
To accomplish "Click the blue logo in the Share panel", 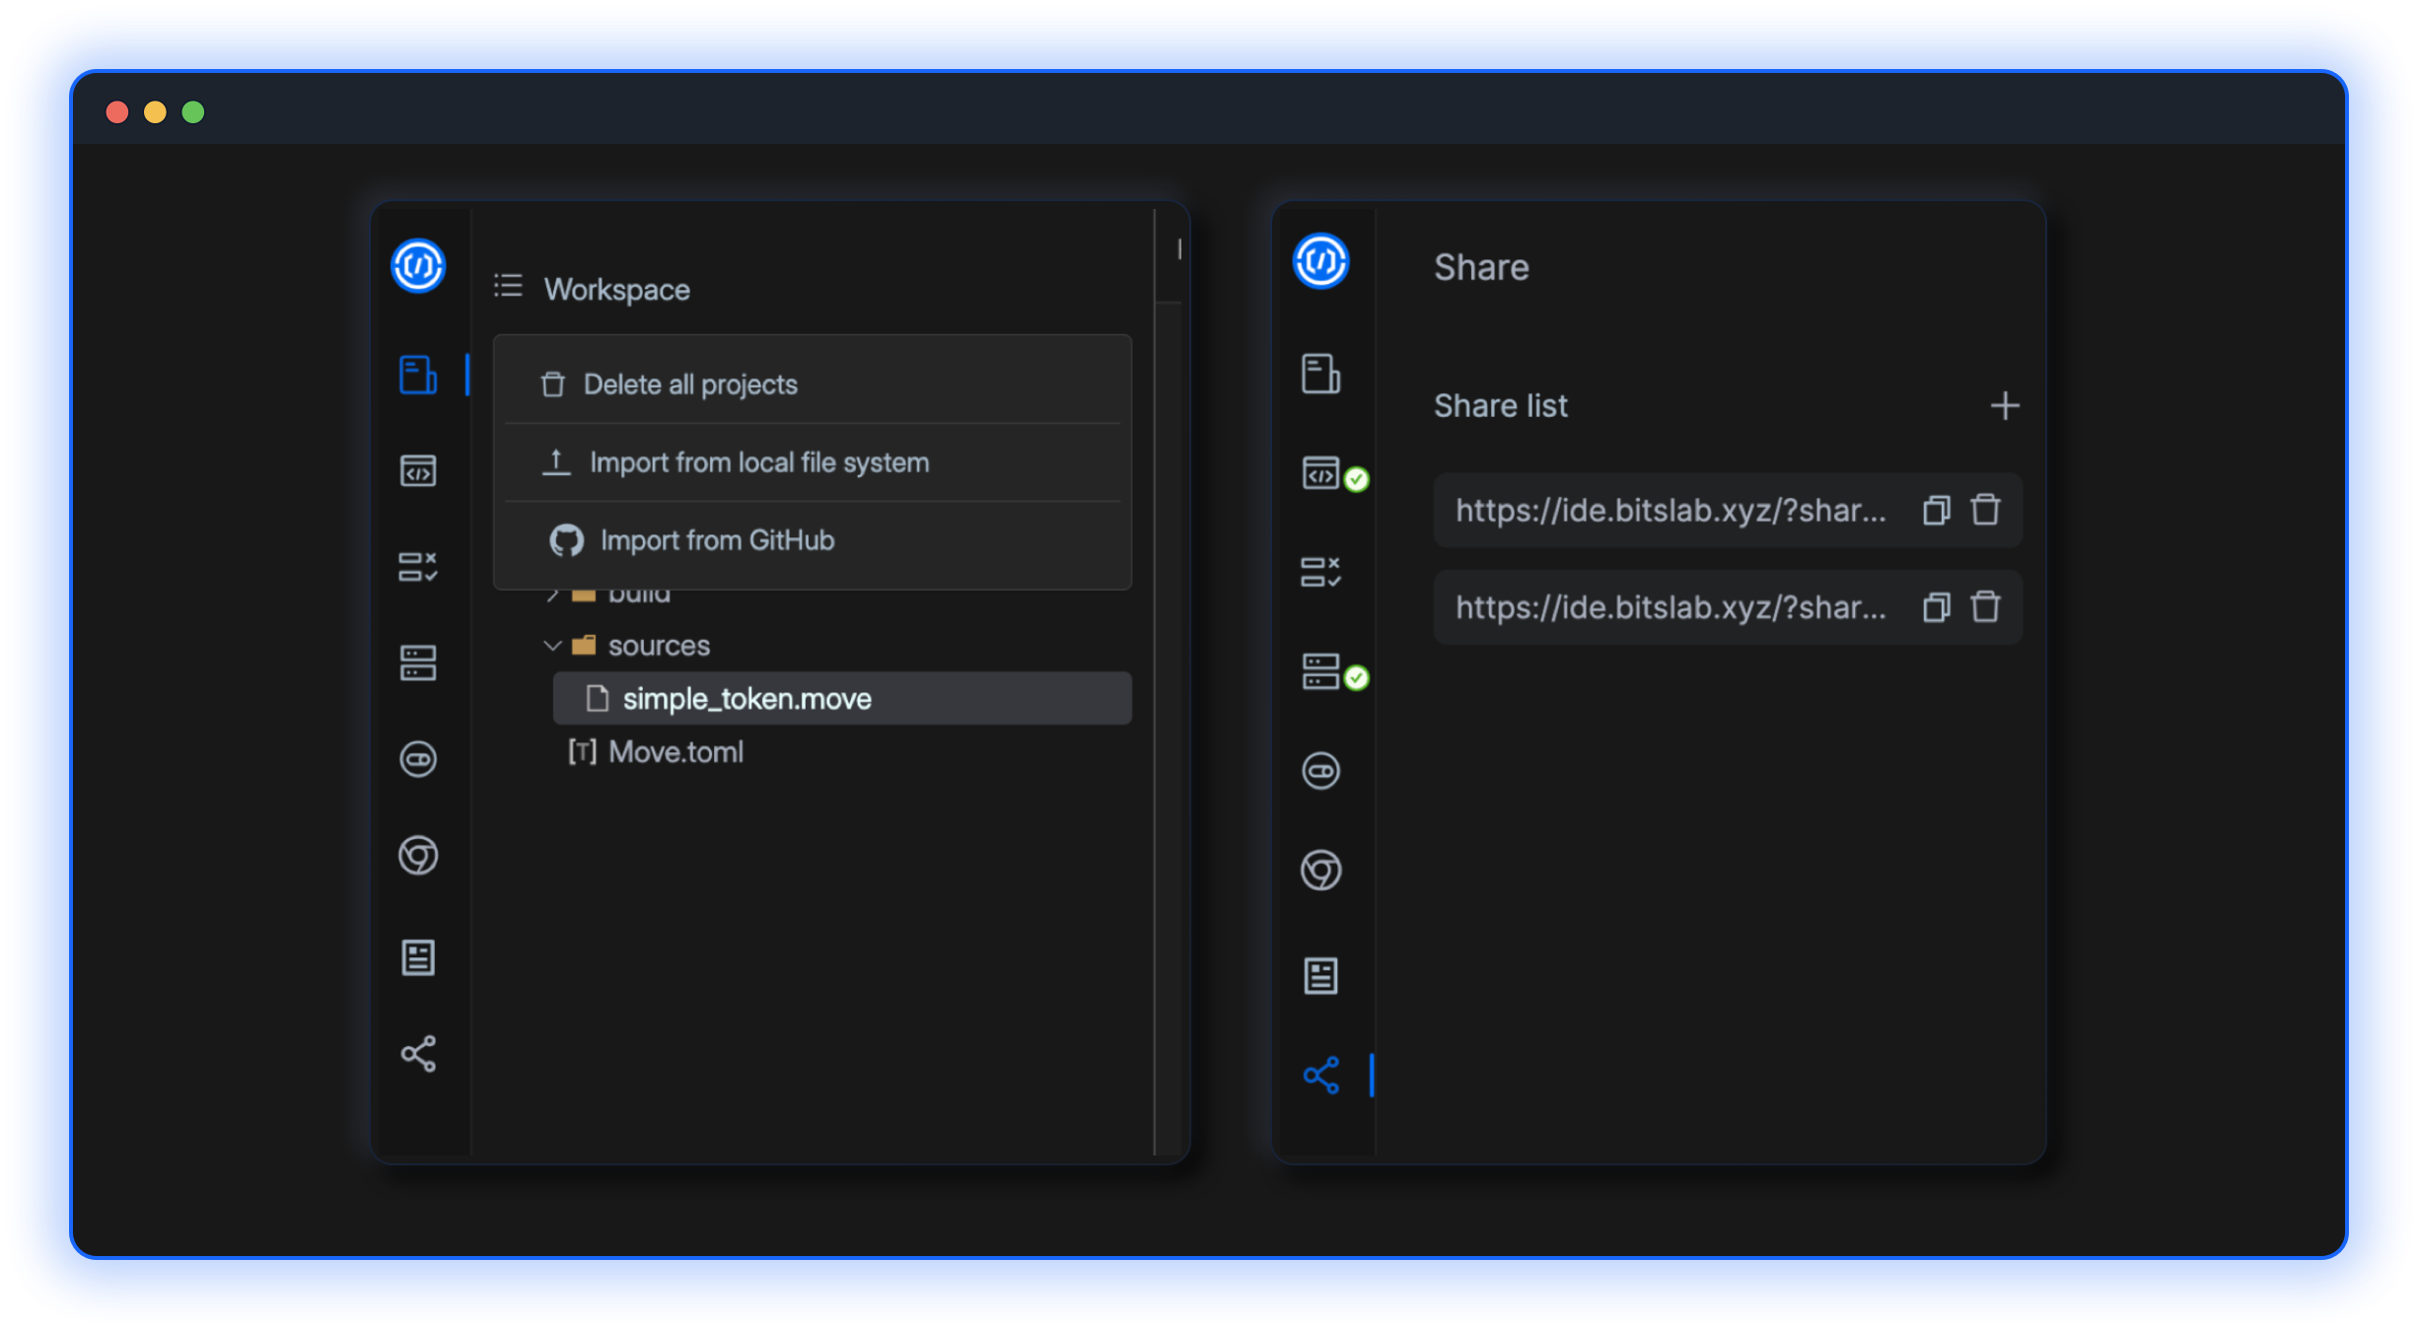I will click(1320, 261).
